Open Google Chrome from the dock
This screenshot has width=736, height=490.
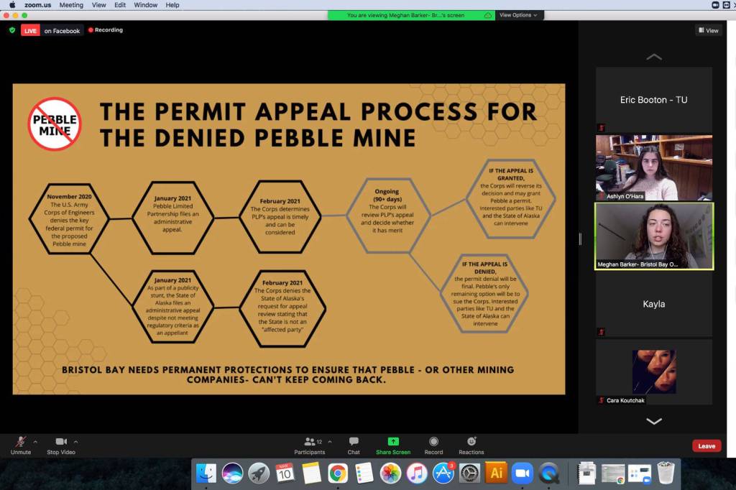click(x=338, y=473)
